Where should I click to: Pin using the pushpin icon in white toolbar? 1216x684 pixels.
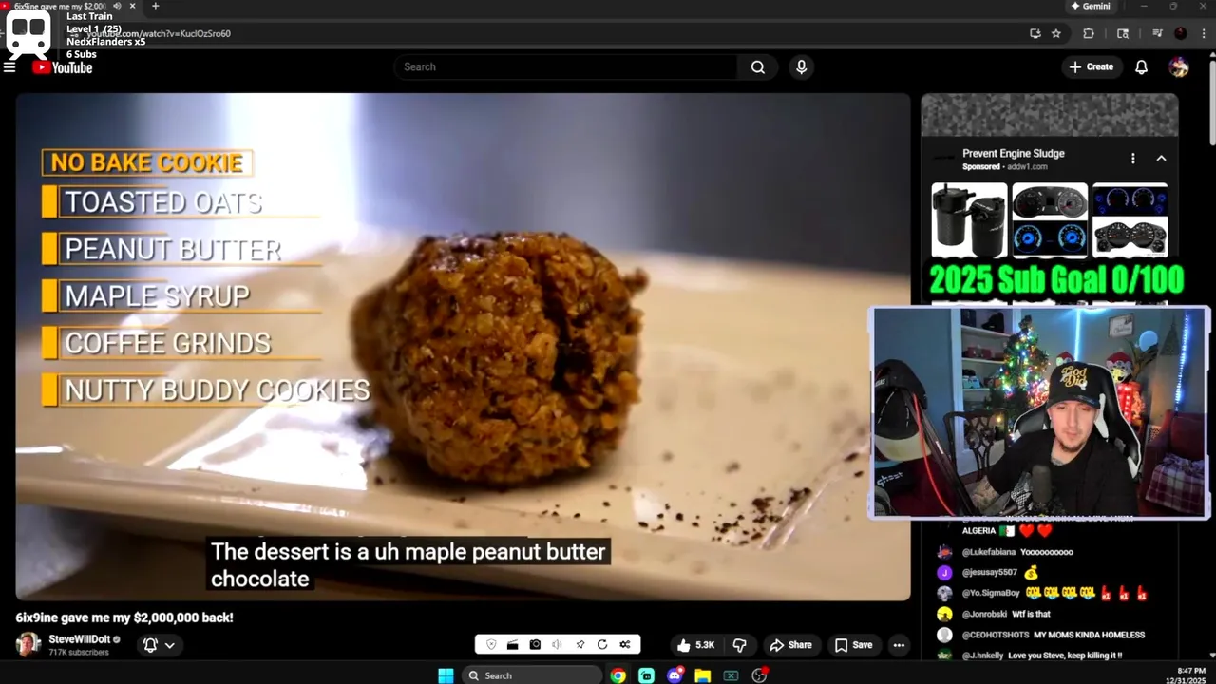580,644
